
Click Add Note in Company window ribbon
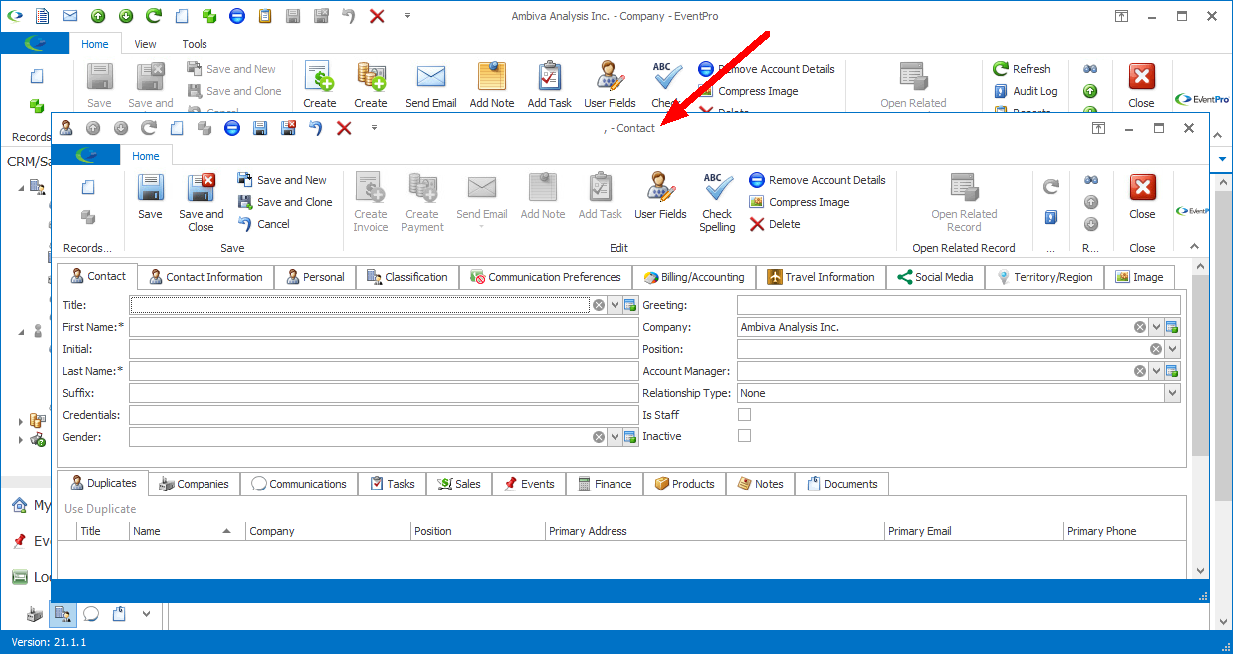(492, 85)
